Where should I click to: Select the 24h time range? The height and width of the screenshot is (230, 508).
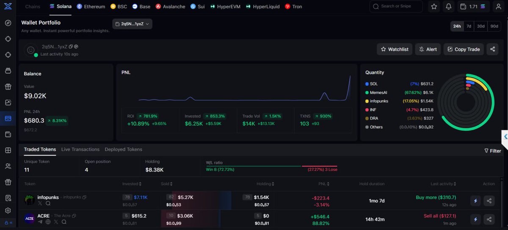pyautogui.click(x=457, y=26)
